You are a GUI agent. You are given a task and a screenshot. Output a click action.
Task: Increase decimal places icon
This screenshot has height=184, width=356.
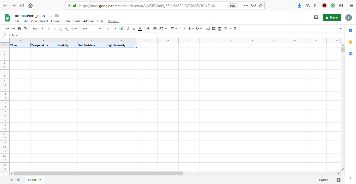pos(66,29)
